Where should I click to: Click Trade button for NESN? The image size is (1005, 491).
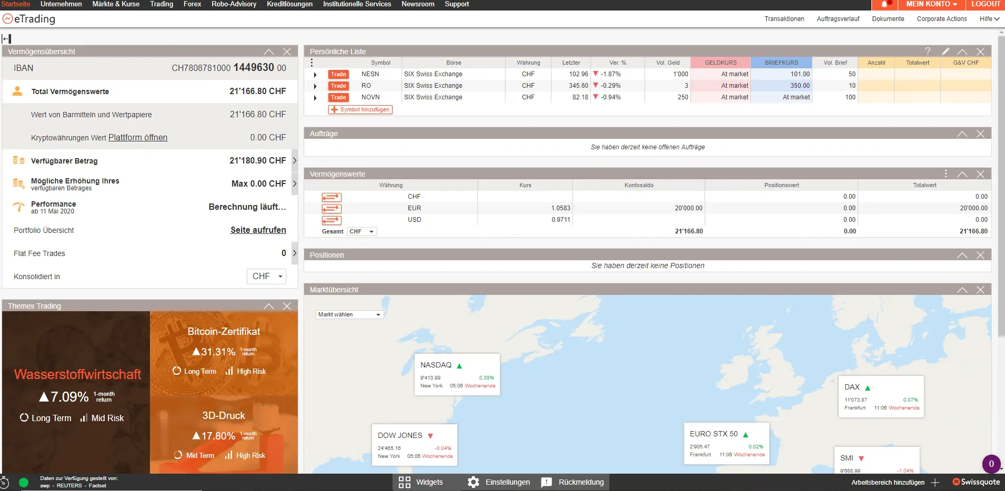pos(338,75)
